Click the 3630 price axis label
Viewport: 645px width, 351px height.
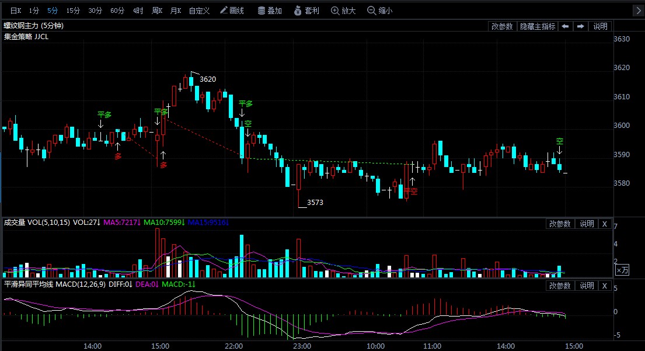click(x=622, y=39)
